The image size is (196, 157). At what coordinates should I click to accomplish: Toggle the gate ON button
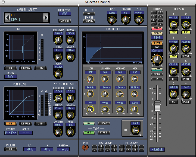(11, 68)
